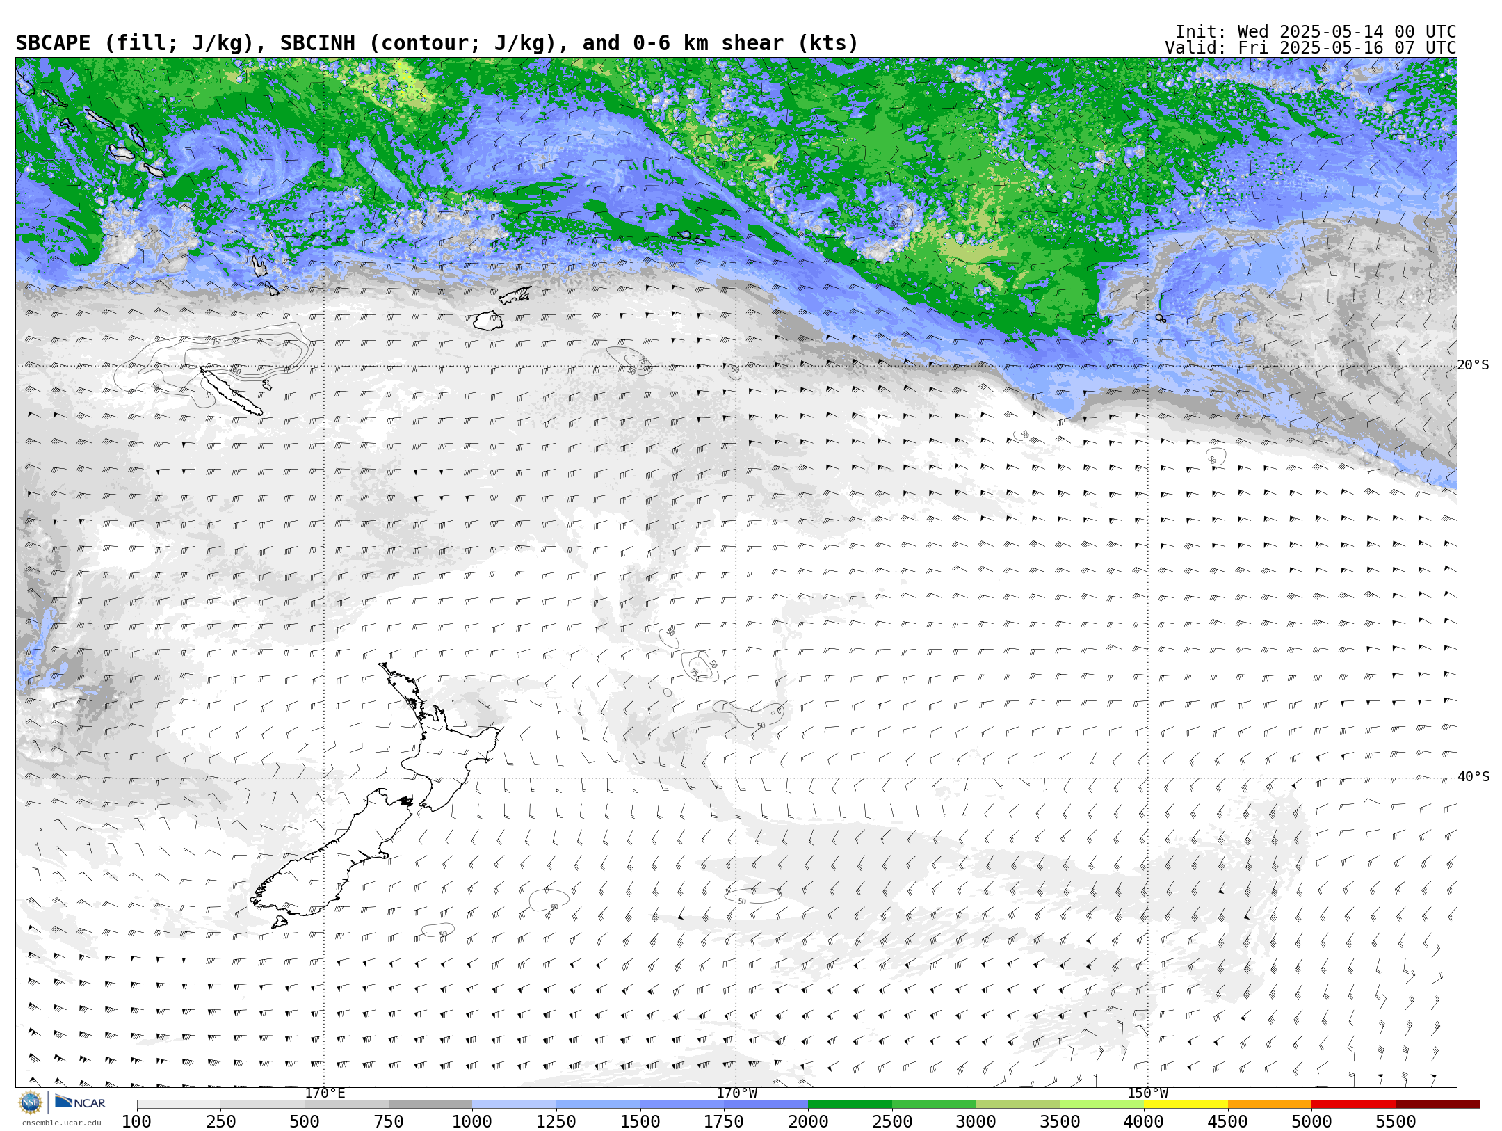Viewport: 1502px width, 1131px height.
Task: Pick the 1750–2000 blue-violet colorbar swatch
Action: click(x=766, y=1105)
